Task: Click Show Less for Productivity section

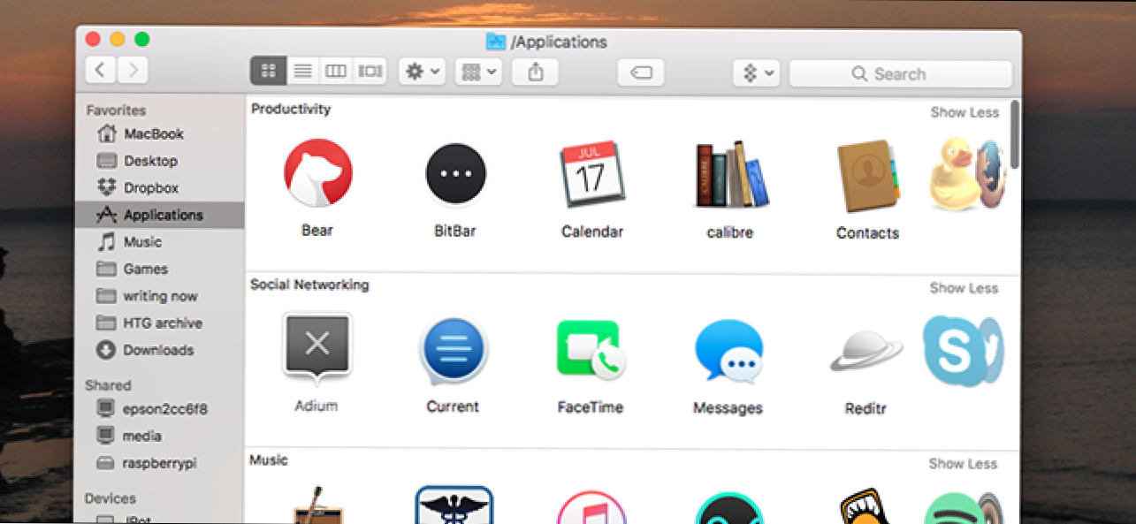Action: [x=964, y=112]
